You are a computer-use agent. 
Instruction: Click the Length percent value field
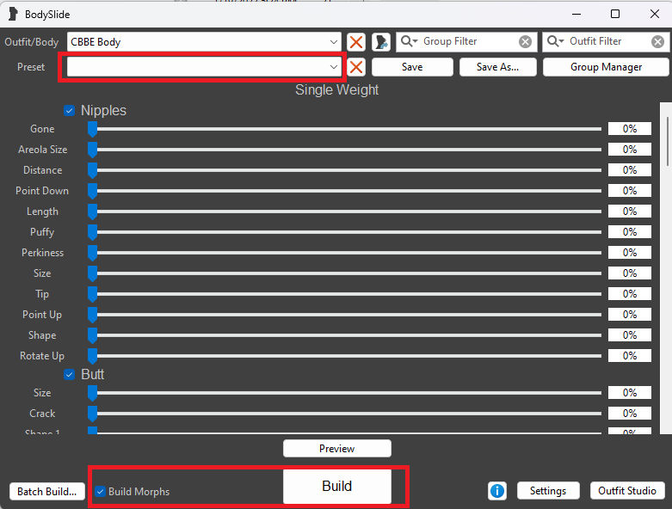[630, 212]
